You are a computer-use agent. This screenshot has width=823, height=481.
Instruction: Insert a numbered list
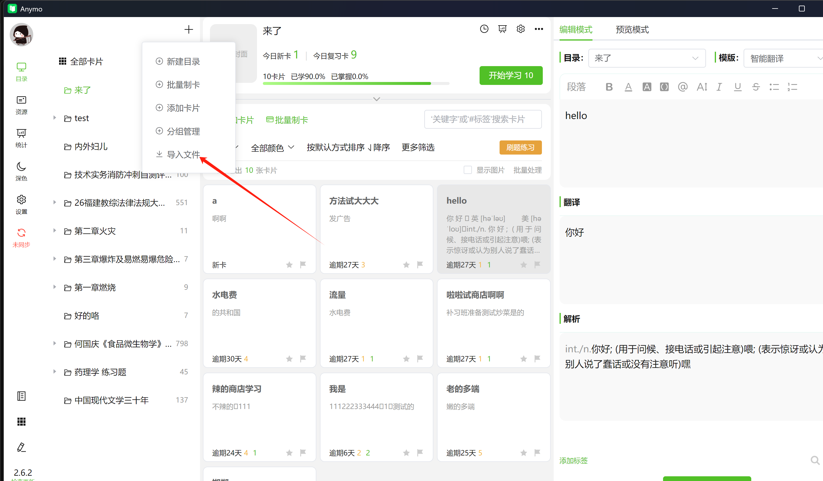tap(792, 87)
